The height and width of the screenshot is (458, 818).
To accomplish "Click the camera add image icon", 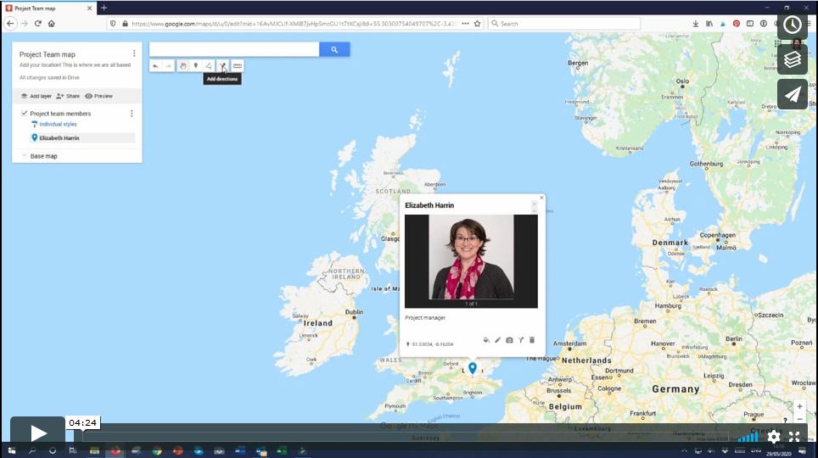I will (509, 340).
